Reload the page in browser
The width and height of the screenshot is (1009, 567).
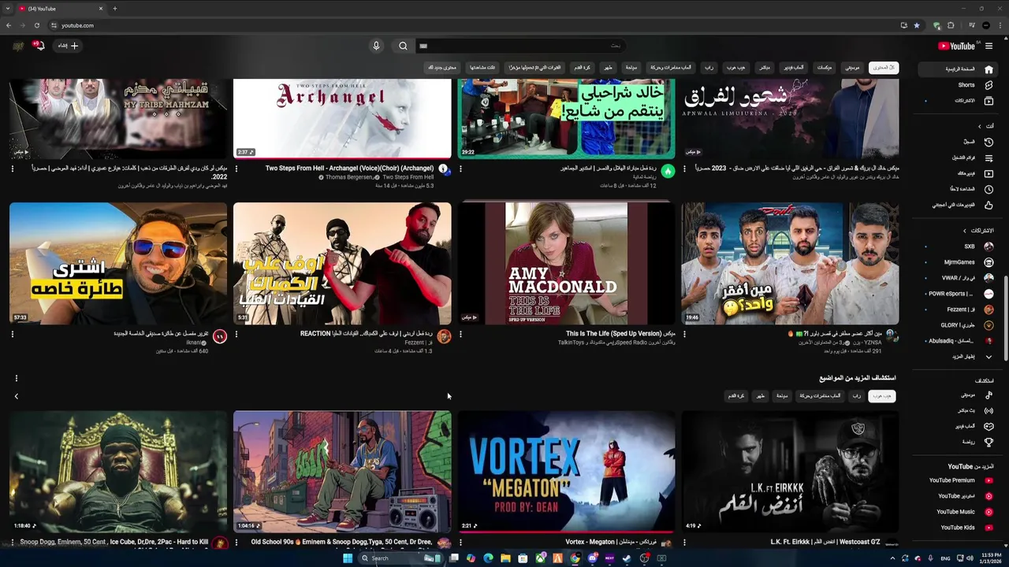pyautogui.click(x=36, y=25)
